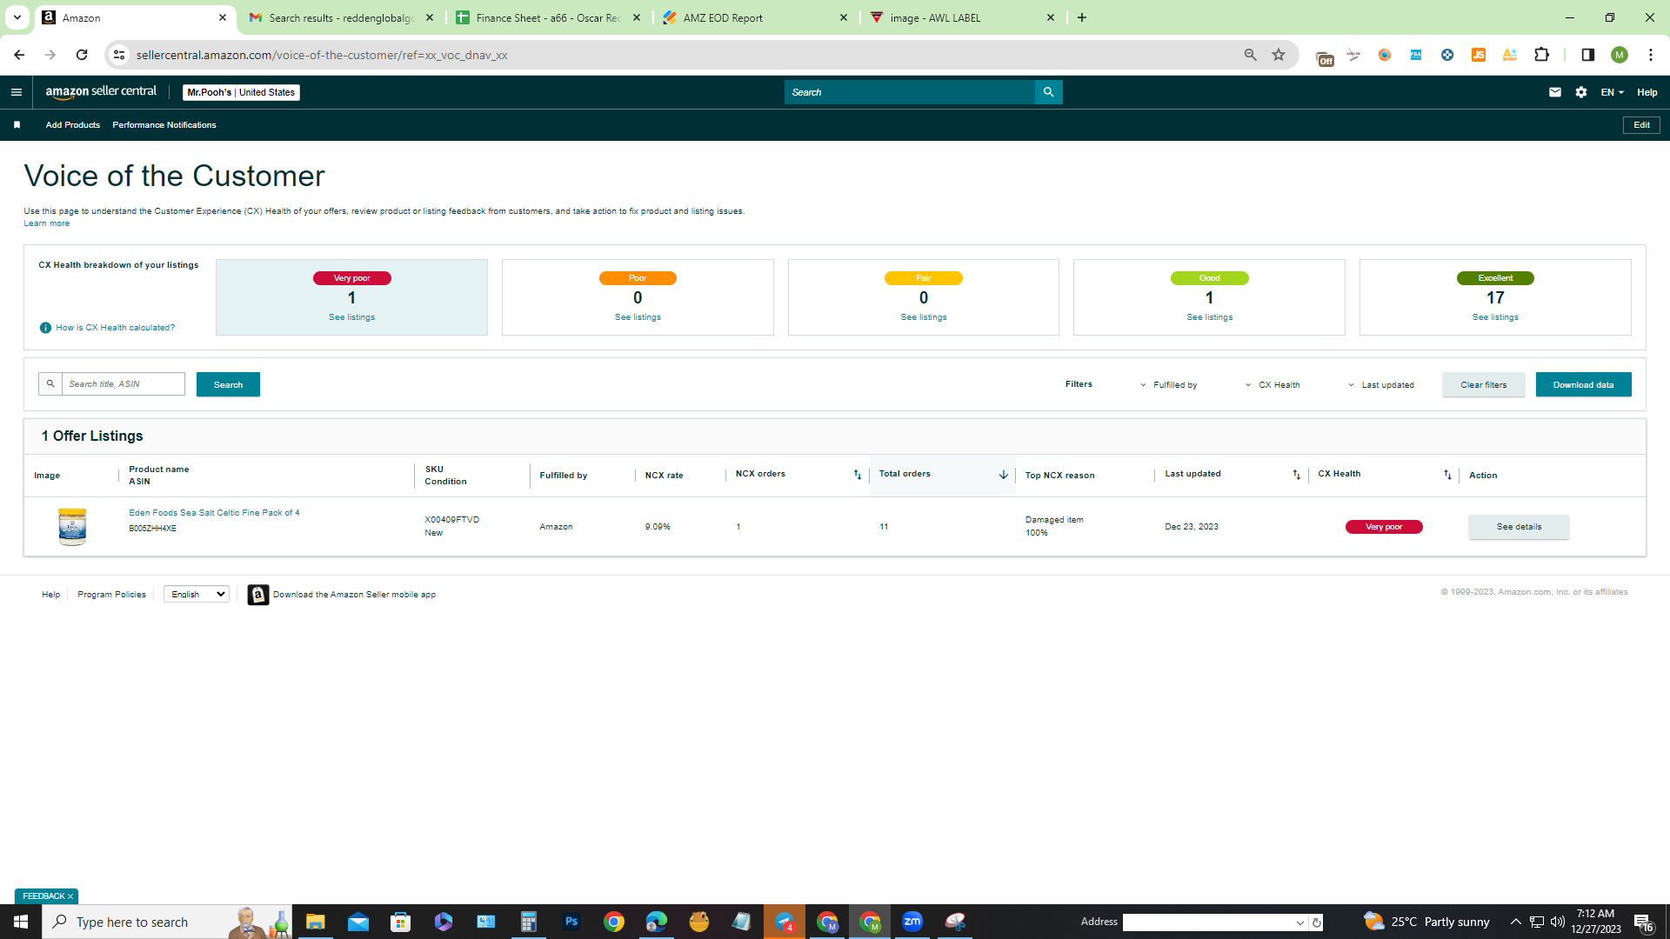
Task: Click Download data button
Action: pos(1583,384)
